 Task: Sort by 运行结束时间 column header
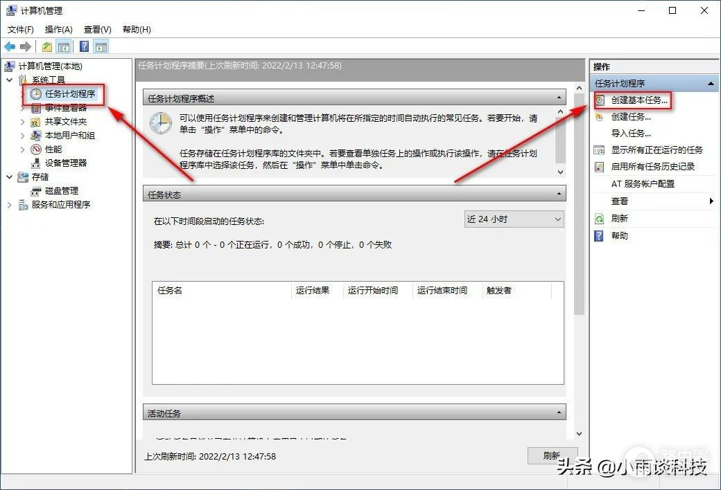tap(447, 290)
